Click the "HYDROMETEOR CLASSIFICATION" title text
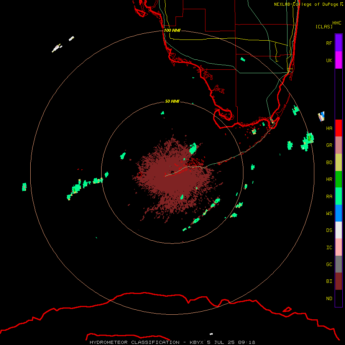 (x=135, y=342)
